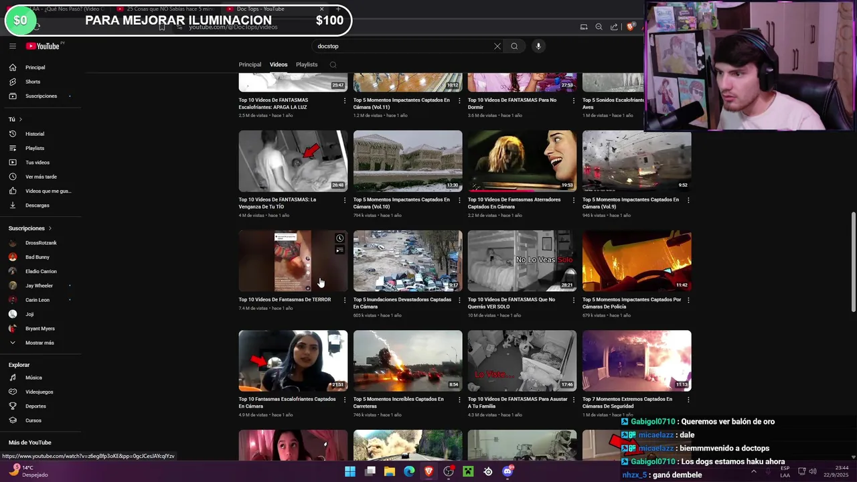Click the browser zoom magnifier toolbar icon

[x=599, y=27]
